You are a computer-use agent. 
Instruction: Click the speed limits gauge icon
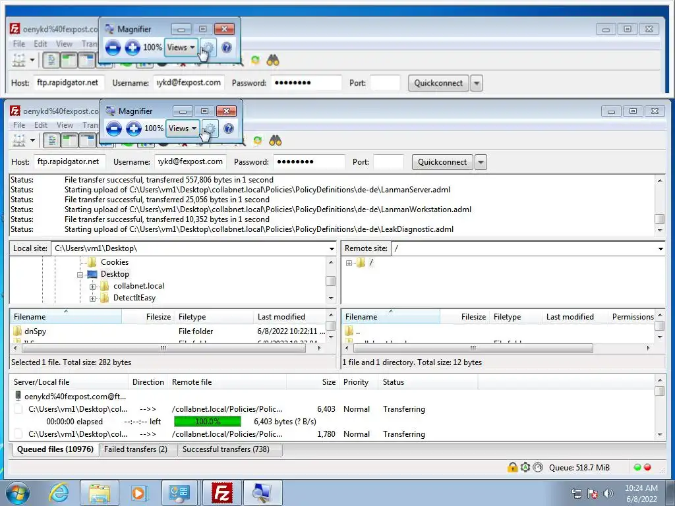(538, 467)
